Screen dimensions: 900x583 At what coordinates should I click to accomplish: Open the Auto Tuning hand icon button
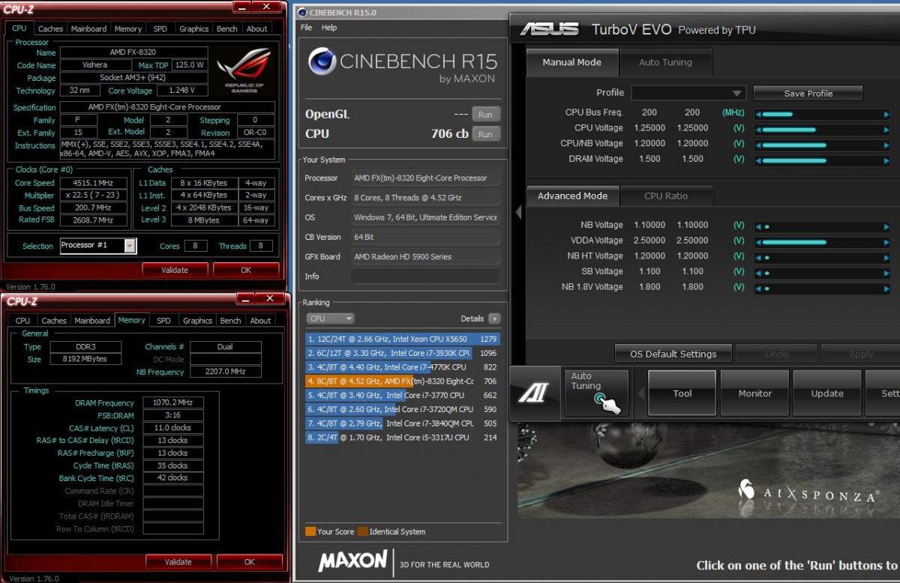(x=596, y=393)
